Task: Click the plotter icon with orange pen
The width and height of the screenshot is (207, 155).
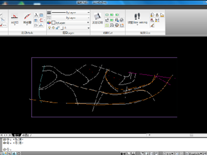Action: [117, 25]
